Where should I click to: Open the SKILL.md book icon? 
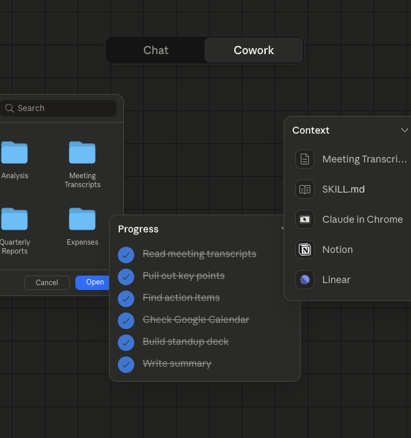305,189
